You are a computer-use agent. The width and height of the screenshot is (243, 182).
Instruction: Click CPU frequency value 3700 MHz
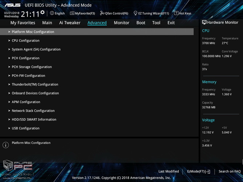click(209, 43)
